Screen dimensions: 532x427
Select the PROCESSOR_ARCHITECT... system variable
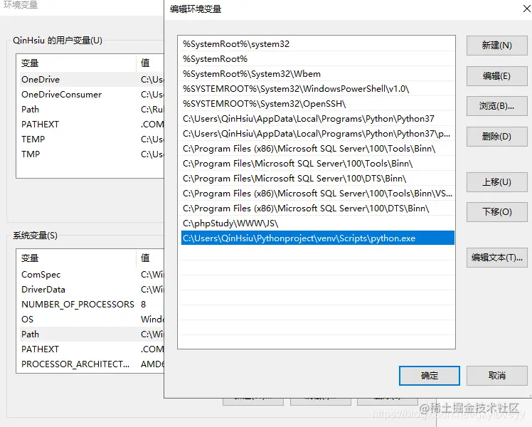click(x=92, y=364)
